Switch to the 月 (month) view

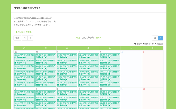pos(160,38)
